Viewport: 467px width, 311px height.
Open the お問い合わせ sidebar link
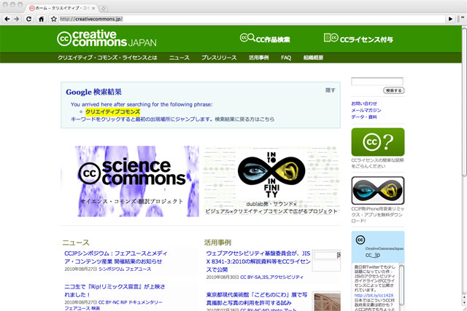point(364,103)
